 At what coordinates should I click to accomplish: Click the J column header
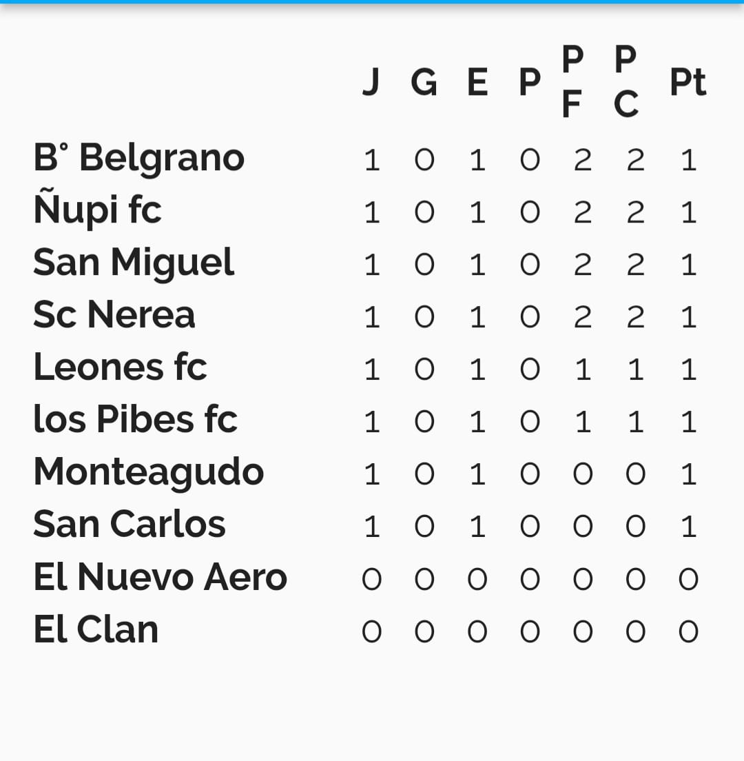pyautogui.click(x=371, y=82)
